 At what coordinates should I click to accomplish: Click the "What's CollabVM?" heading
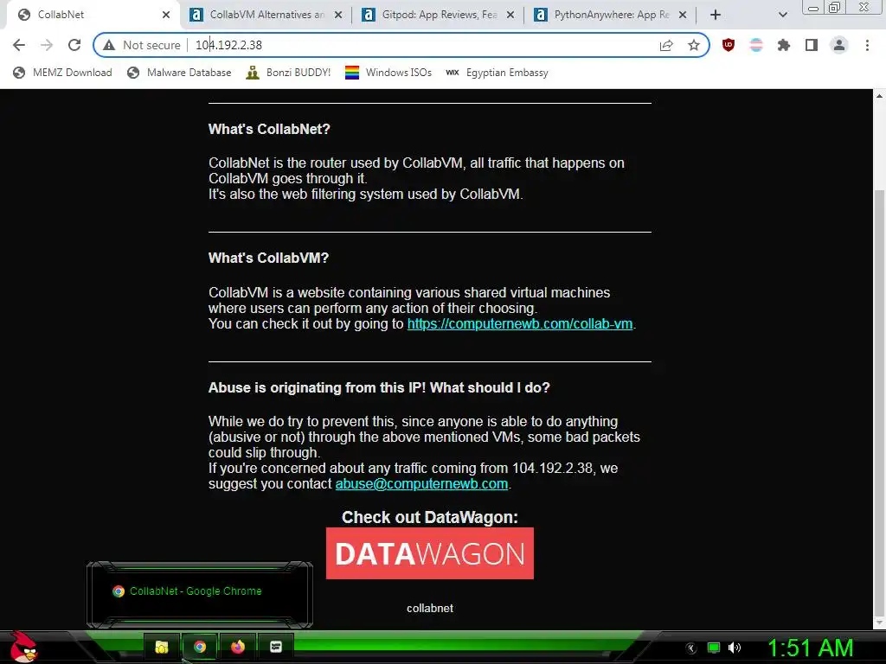268,258
